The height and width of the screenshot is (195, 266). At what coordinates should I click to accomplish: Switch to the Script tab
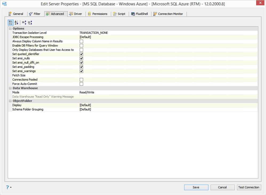click(x=119, y=14)
